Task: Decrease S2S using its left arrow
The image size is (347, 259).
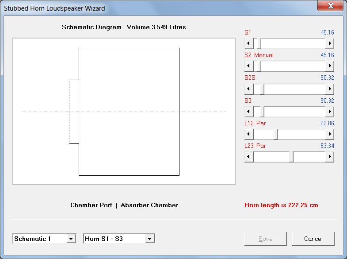Action: pos(249,89)
